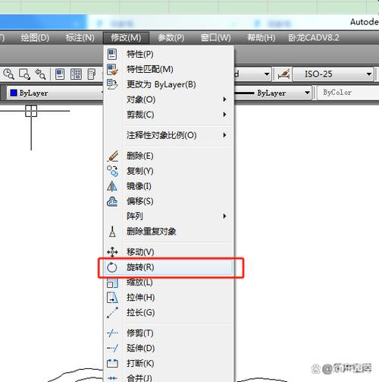Click the Erase pencil icon next to 删除(E)
Screen dimensions: 379x382
(x=113, y=156)
